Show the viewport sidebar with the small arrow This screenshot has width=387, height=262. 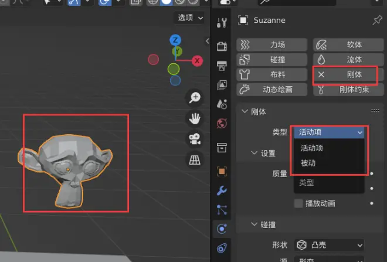pyautogui.click(x=207, y=41)
